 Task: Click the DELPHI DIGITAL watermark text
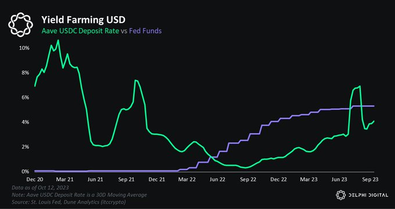point(368,195)
